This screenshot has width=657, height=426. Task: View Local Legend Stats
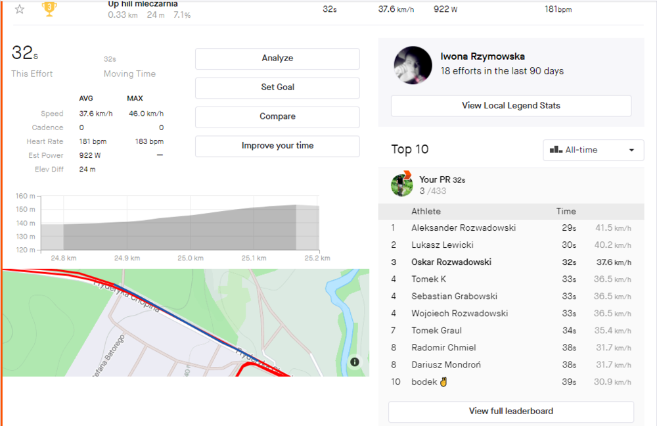pyautogui.click(x=510, y=106)
